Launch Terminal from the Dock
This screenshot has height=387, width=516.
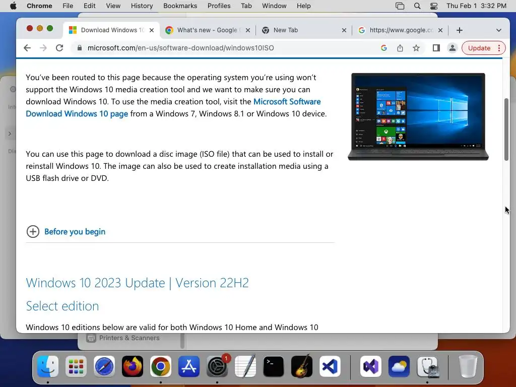point(274,366)
